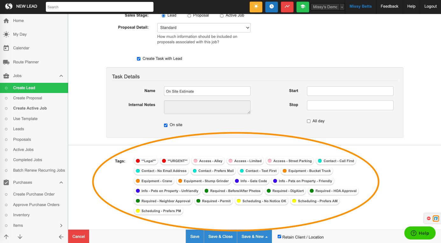Image resolution: width=441 pixels, height=243 pixels.
Task: Click the sidebar down arrow icon
Action: coord(20,237)
